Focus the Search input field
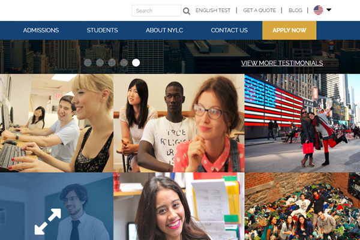The image size is (360, 240). (157, 11)
